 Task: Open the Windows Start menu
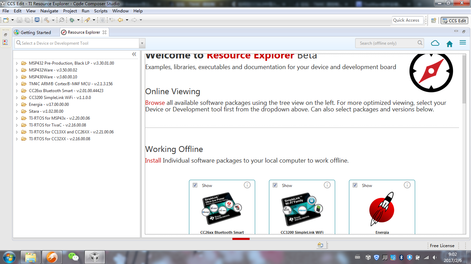pos(9,257)
